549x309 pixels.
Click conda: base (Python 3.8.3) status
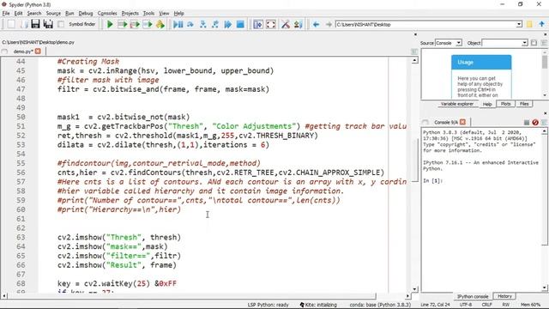pos(380,305)
